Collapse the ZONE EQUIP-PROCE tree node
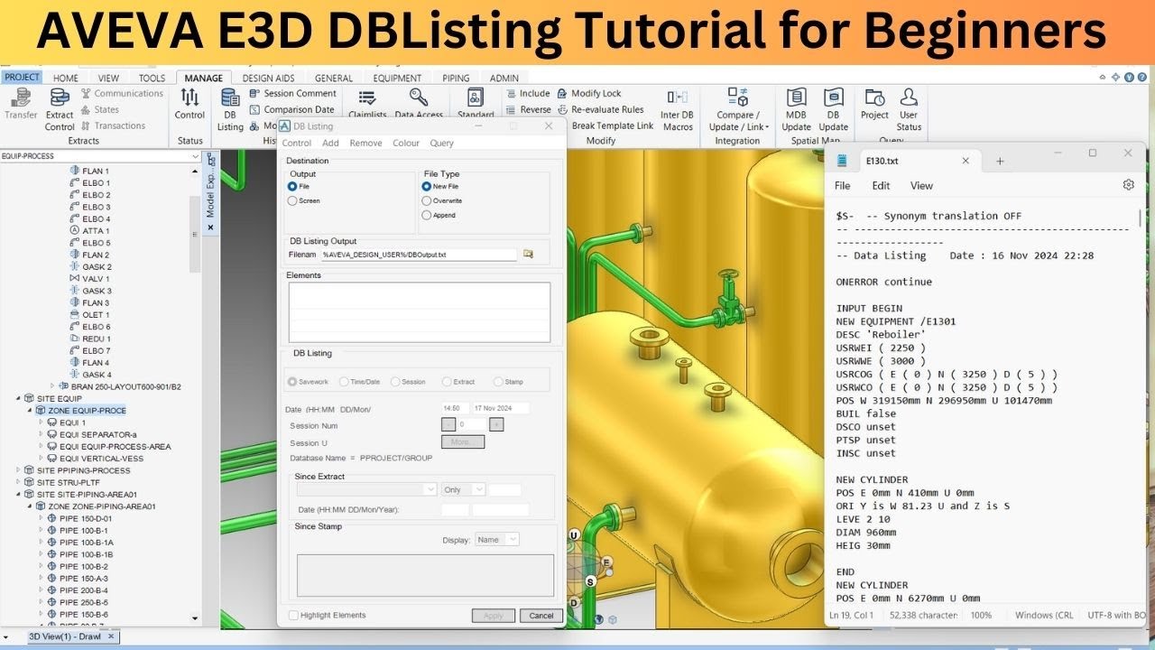The height and width of the screenshot is (650, 1155). point(30,411)
